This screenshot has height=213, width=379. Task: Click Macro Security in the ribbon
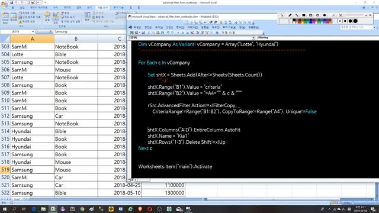[x=27, y=21]
